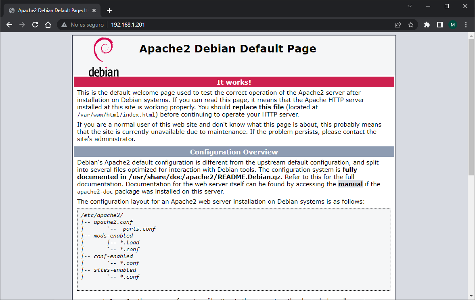Click the vertical scrollbar thumb

click(471, 107)
